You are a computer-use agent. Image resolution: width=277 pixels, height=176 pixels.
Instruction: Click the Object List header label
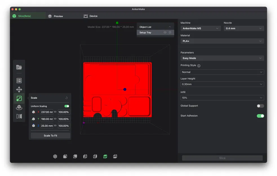145,27
